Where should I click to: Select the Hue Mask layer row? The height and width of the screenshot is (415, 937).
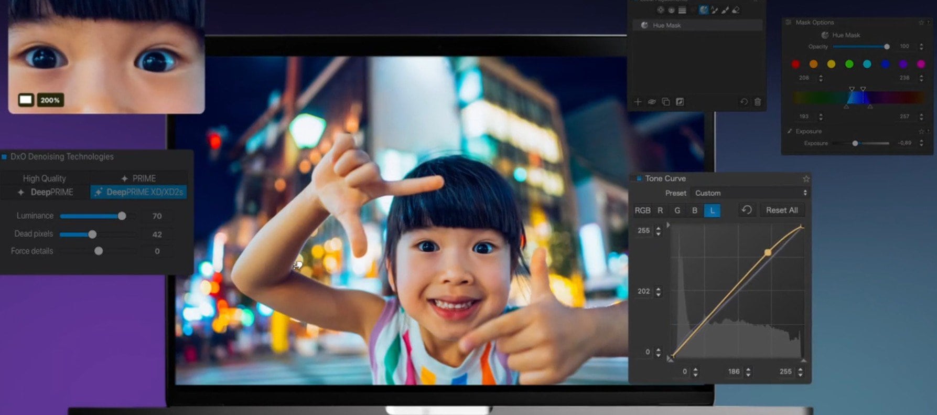point(698,25)
